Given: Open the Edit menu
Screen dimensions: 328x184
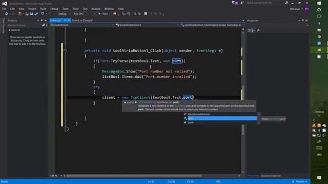Looking at the screenshot, I should tap(12, 9).
